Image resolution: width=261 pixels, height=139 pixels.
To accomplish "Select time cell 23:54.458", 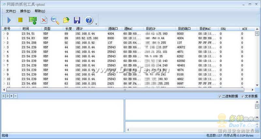I will (x=29, y=84).
